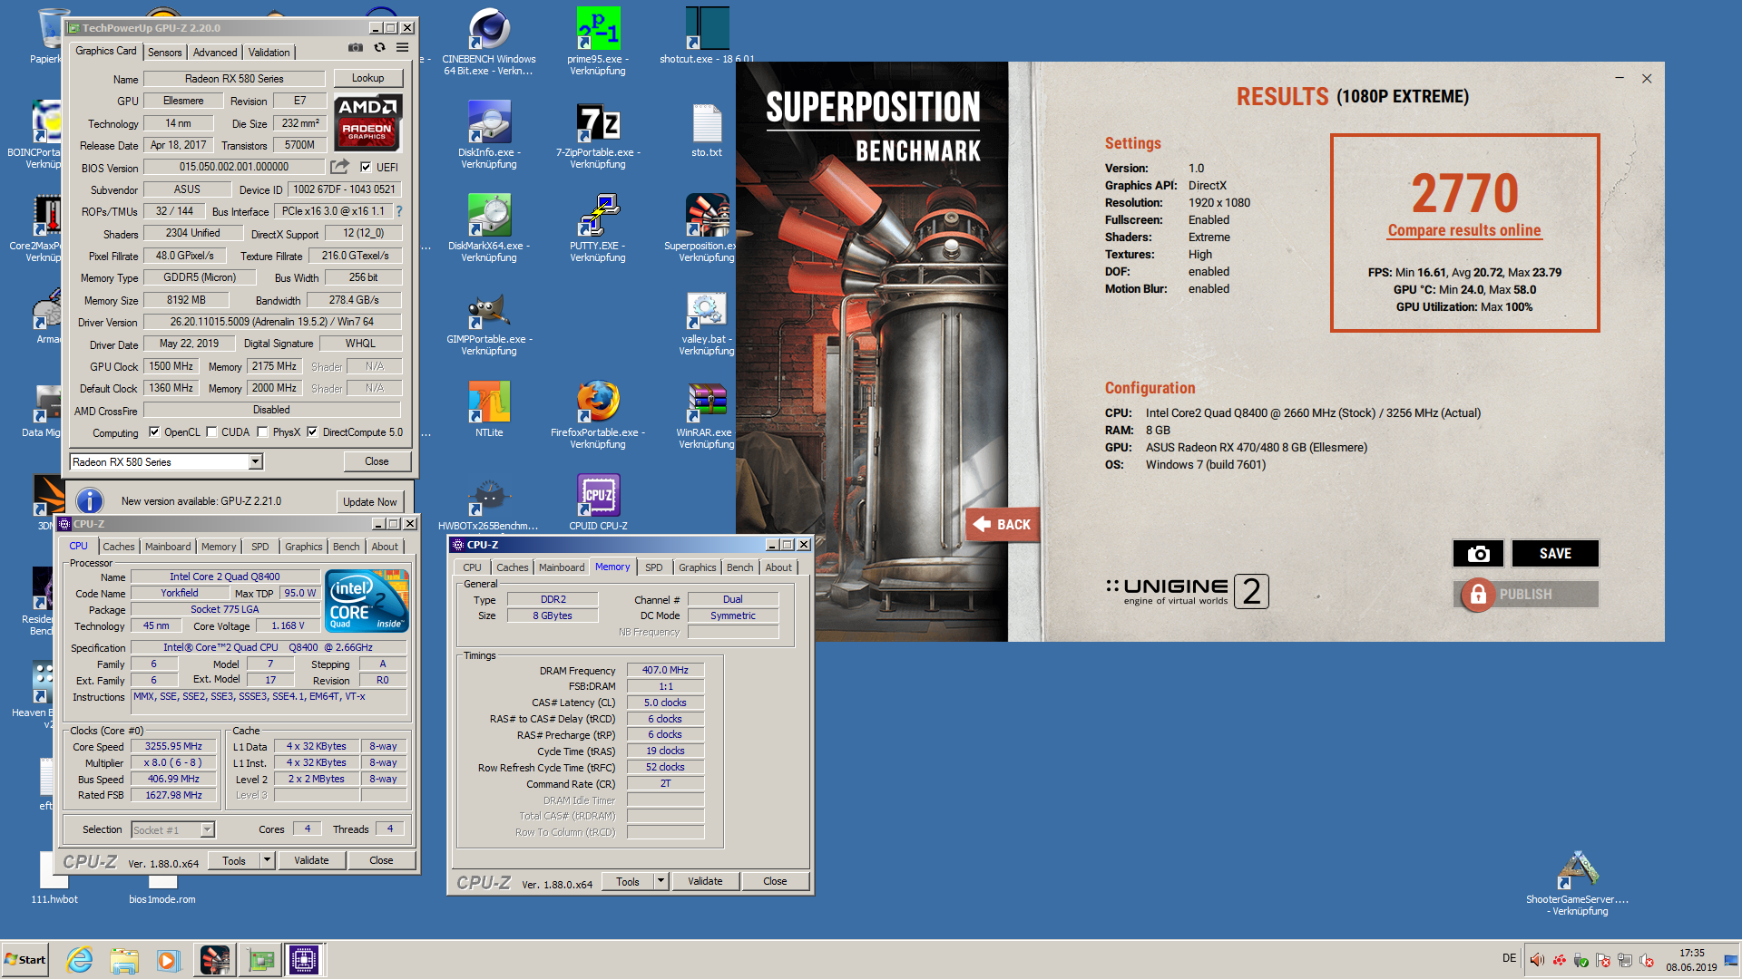Switch to the Validation tab in GPU-Z

269,53
